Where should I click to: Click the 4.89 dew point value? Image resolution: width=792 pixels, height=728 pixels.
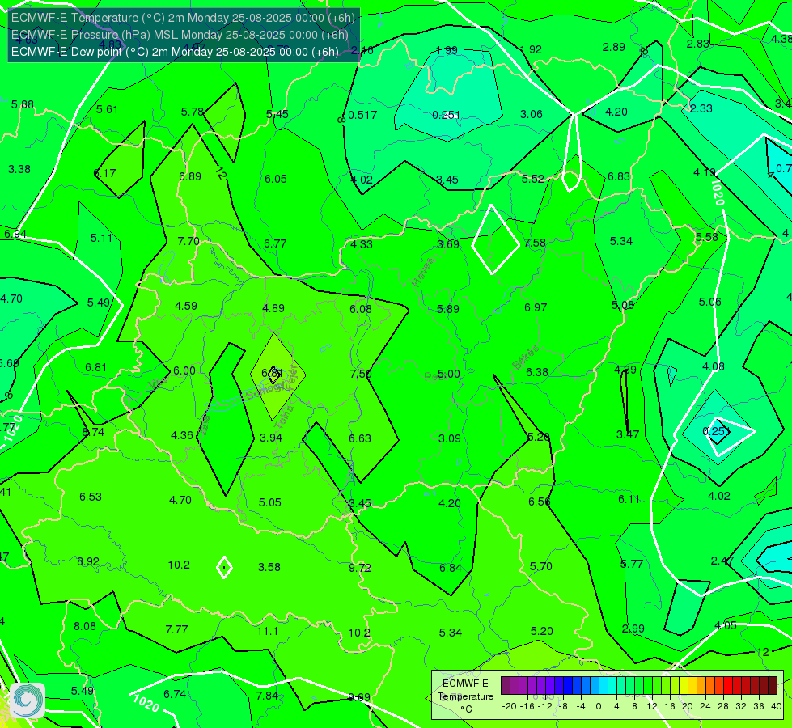point(273,308)
